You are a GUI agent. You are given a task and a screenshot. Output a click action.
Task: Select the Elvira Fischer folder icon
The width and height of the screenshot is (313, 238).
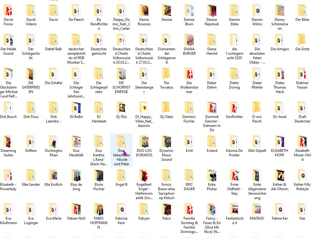99,176
